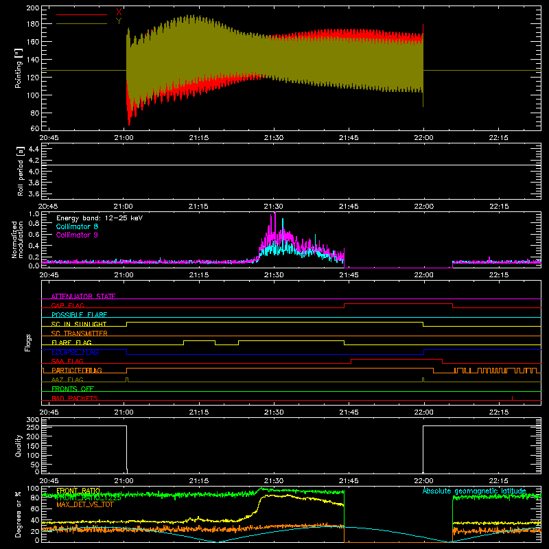Screen dimensions: 549x549
Task: Click the 4.4 tick on Roll period axis
Action: coord(34,149)
